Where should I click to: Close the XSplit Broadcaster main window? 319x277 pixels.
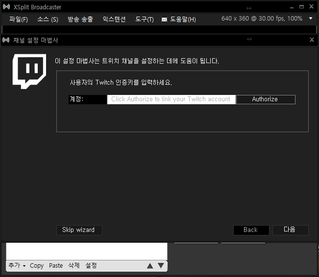pyautogui.click(x=311, y=6)
